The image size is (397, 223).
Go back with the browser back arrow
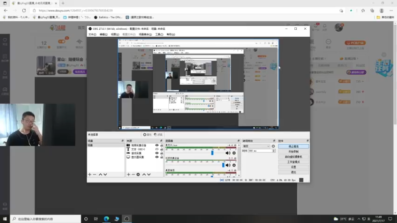pyautogui.click(x=6, y=10)
